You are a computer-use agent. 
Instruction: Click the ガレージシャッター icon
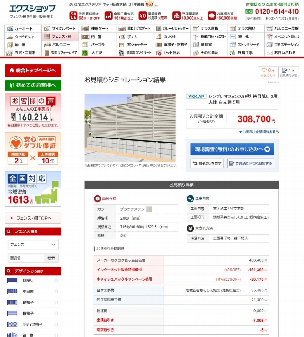pyautogui.click(x=158, y=29)
